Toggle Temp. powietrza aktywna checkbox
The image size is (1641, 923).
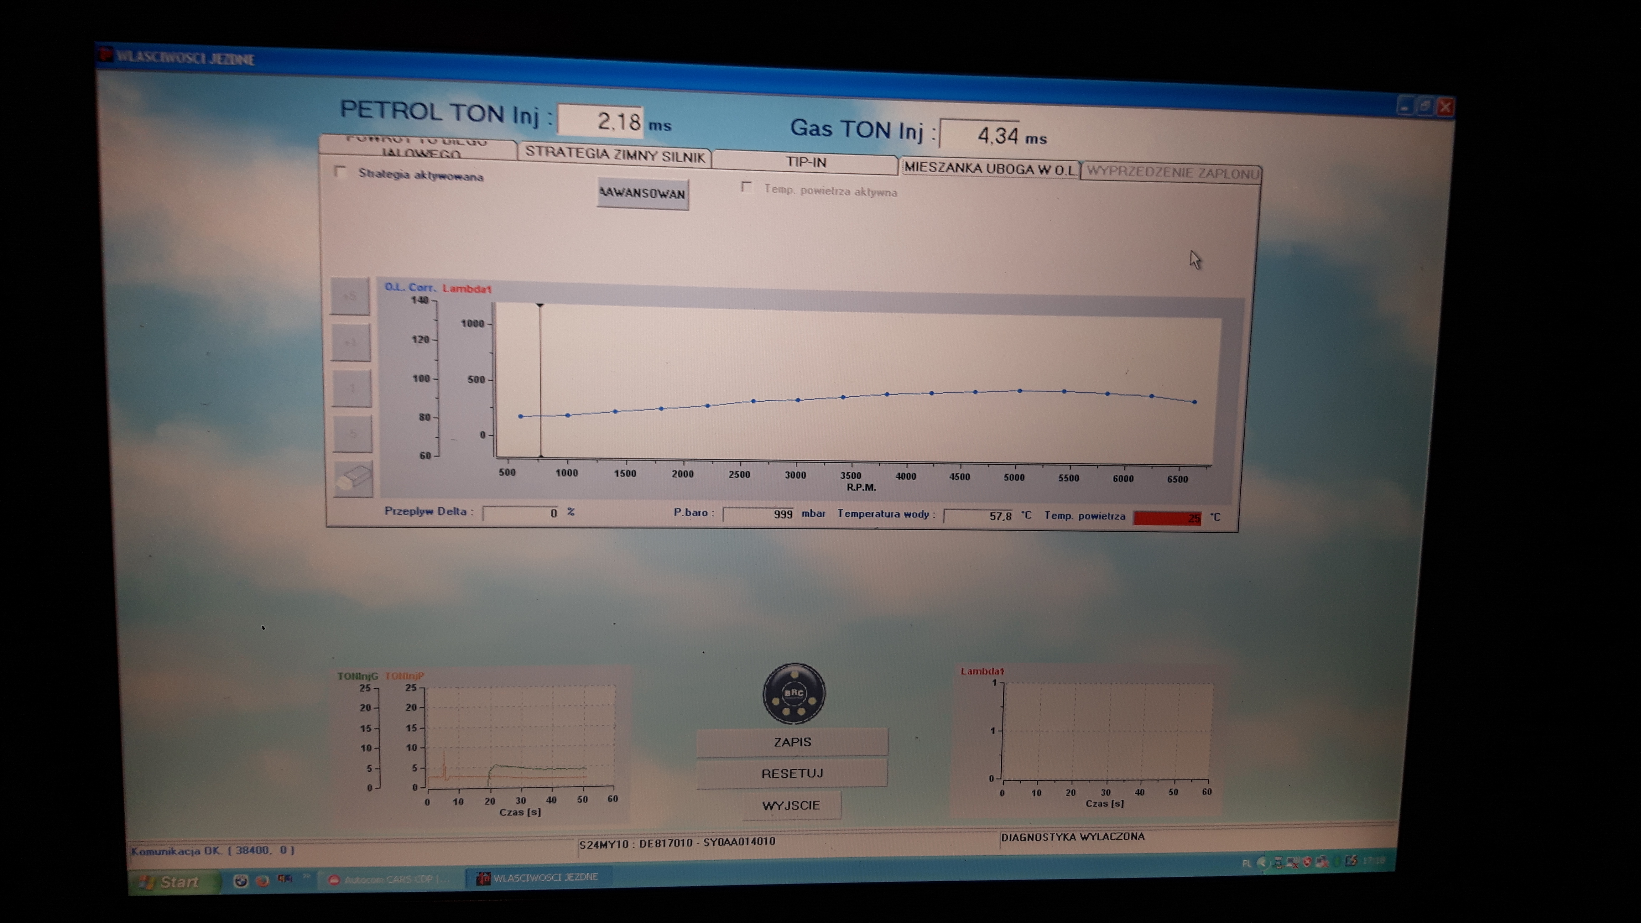746,187
